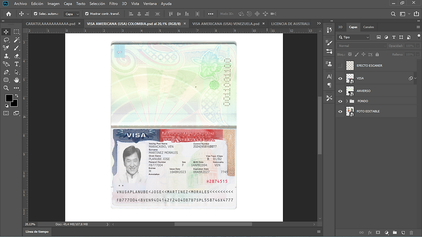Toggle Mostrar contr. transf. checkbox
Viewport: 422px width, 237px height.
coord(87,14)
